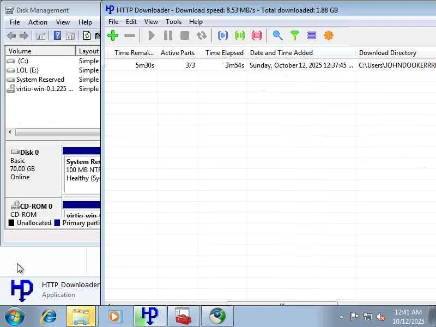
Task: Show hidden tray icons arrow
Action: [342, 317]
